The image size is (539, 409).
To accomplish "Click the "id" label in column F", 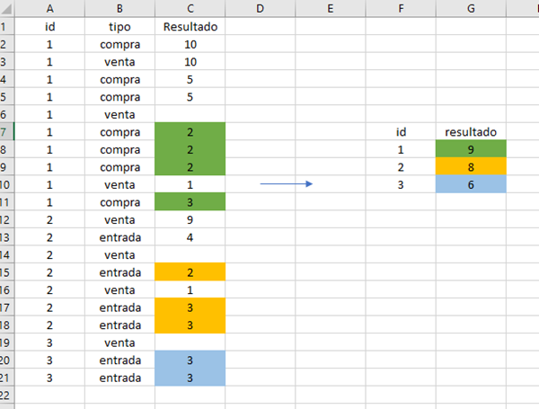I will click(x=401, y=132).
